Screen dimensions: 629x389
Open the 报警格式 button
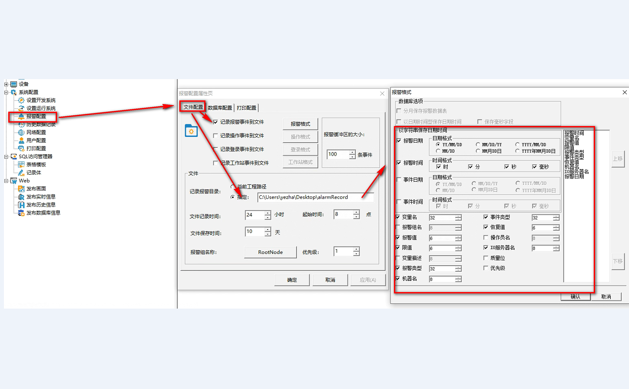300,124
